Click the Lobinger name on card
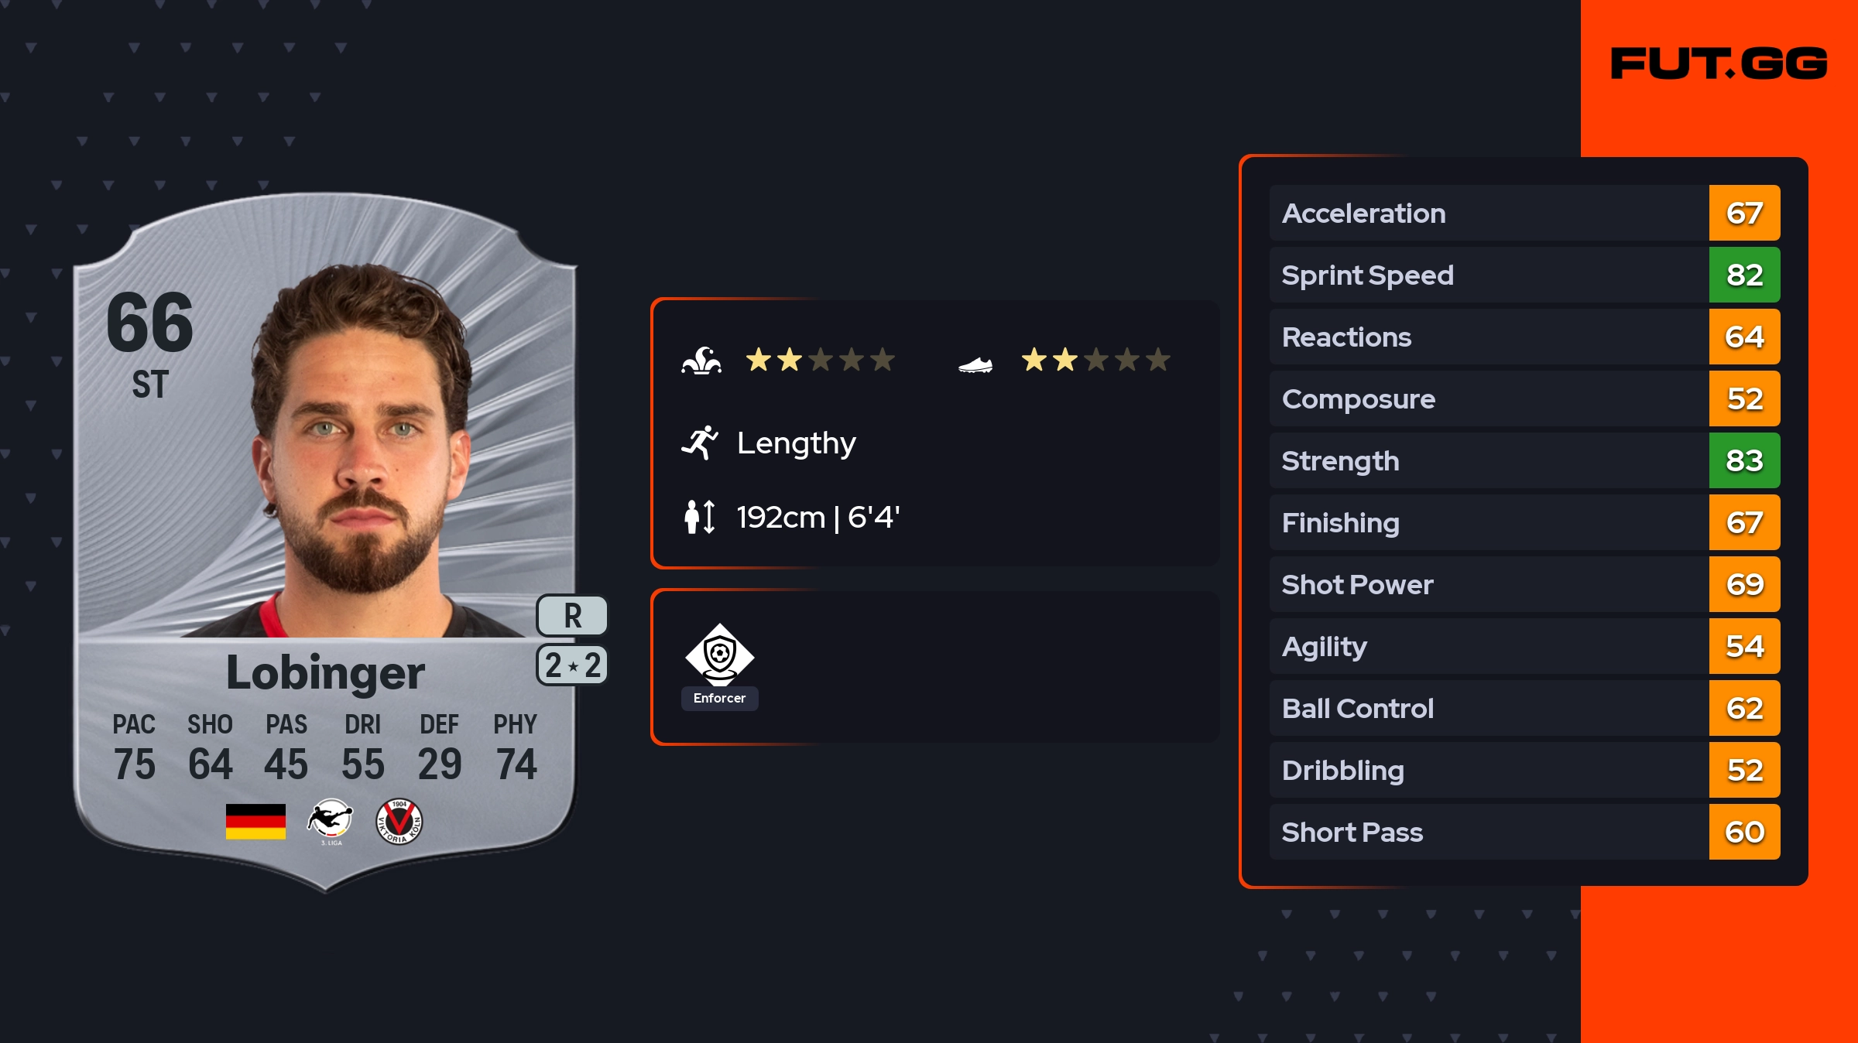Screen dimensions: 1858x1043 tap(325, 672)
